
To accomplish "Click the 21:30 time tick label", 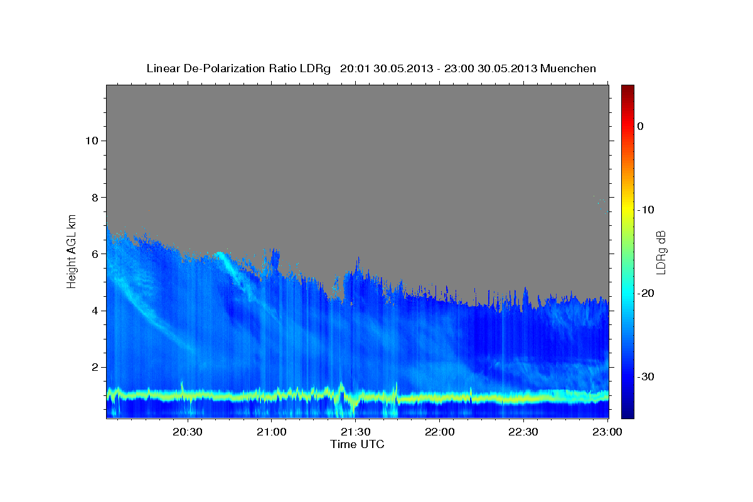I will [356, 432].
